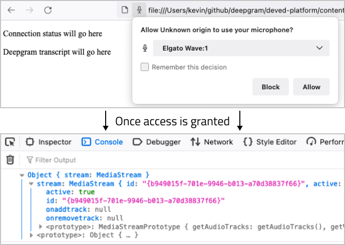Clear console output with the trash icon
This screenshot has width=345, height=245.
pyautogui.click(x=10, y=160)
